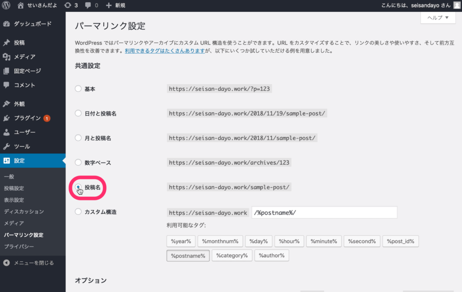Open the プラグイン menu with plug icon
The height and width of the screenshot is (292, 462).
(27, 118)
